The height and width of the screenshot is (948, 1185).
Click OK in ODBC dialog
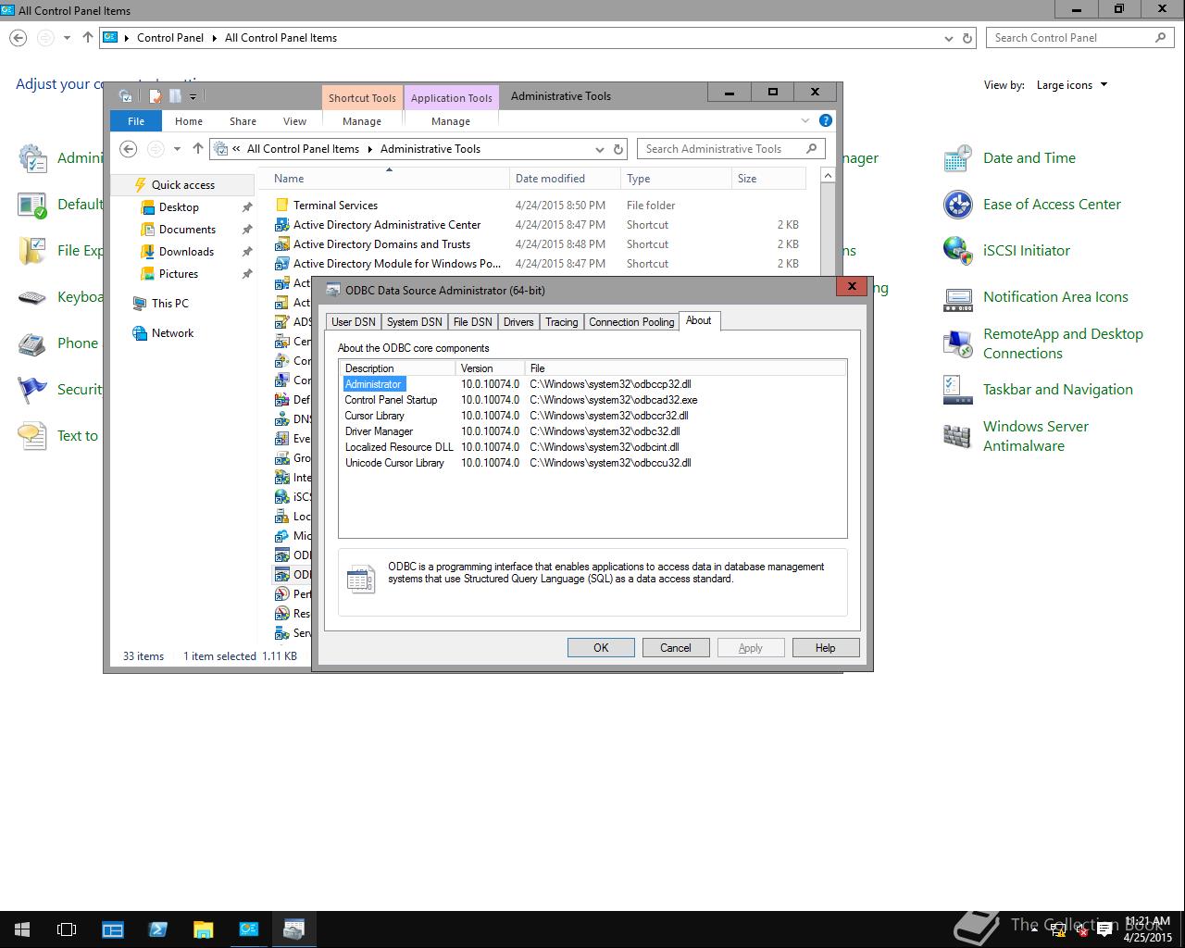(x=601, y=648)
